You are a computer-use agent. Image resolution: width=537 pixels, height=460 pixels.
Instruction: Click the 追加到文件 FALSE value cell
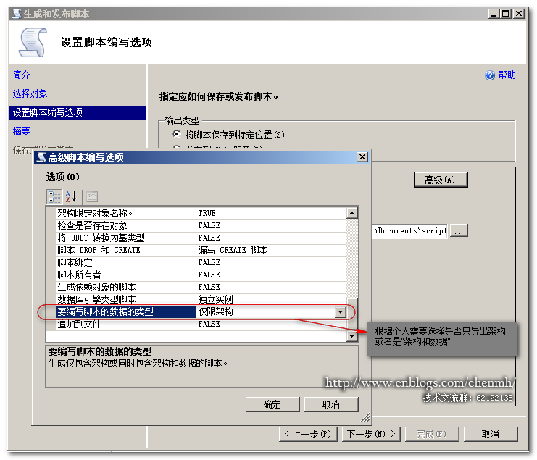(x=209, y=325)
